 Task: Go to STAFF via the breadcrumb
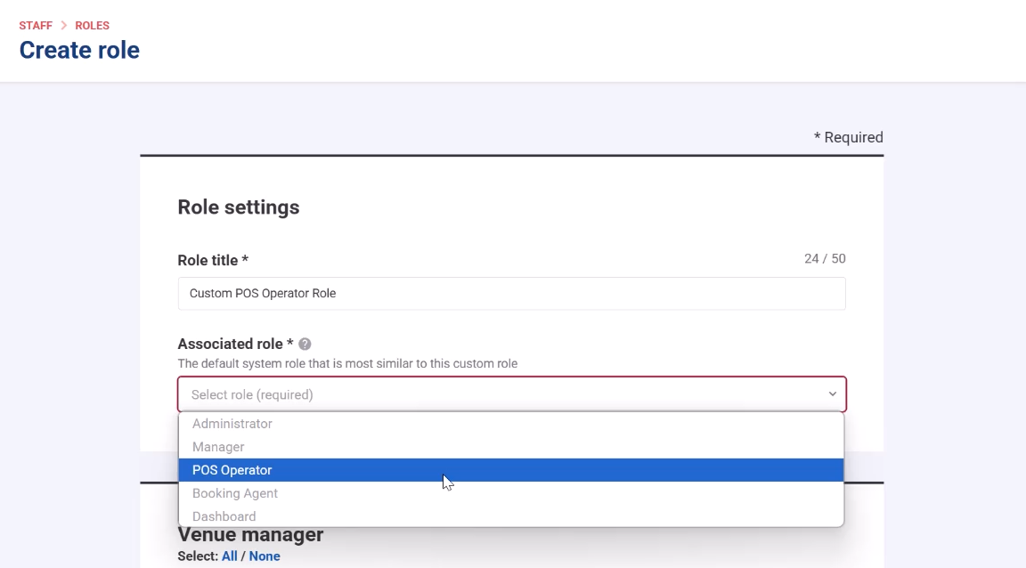36,26
